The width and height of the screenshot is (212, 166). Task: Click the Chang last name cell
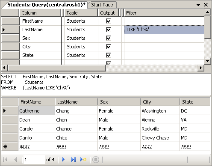[76, 111]
